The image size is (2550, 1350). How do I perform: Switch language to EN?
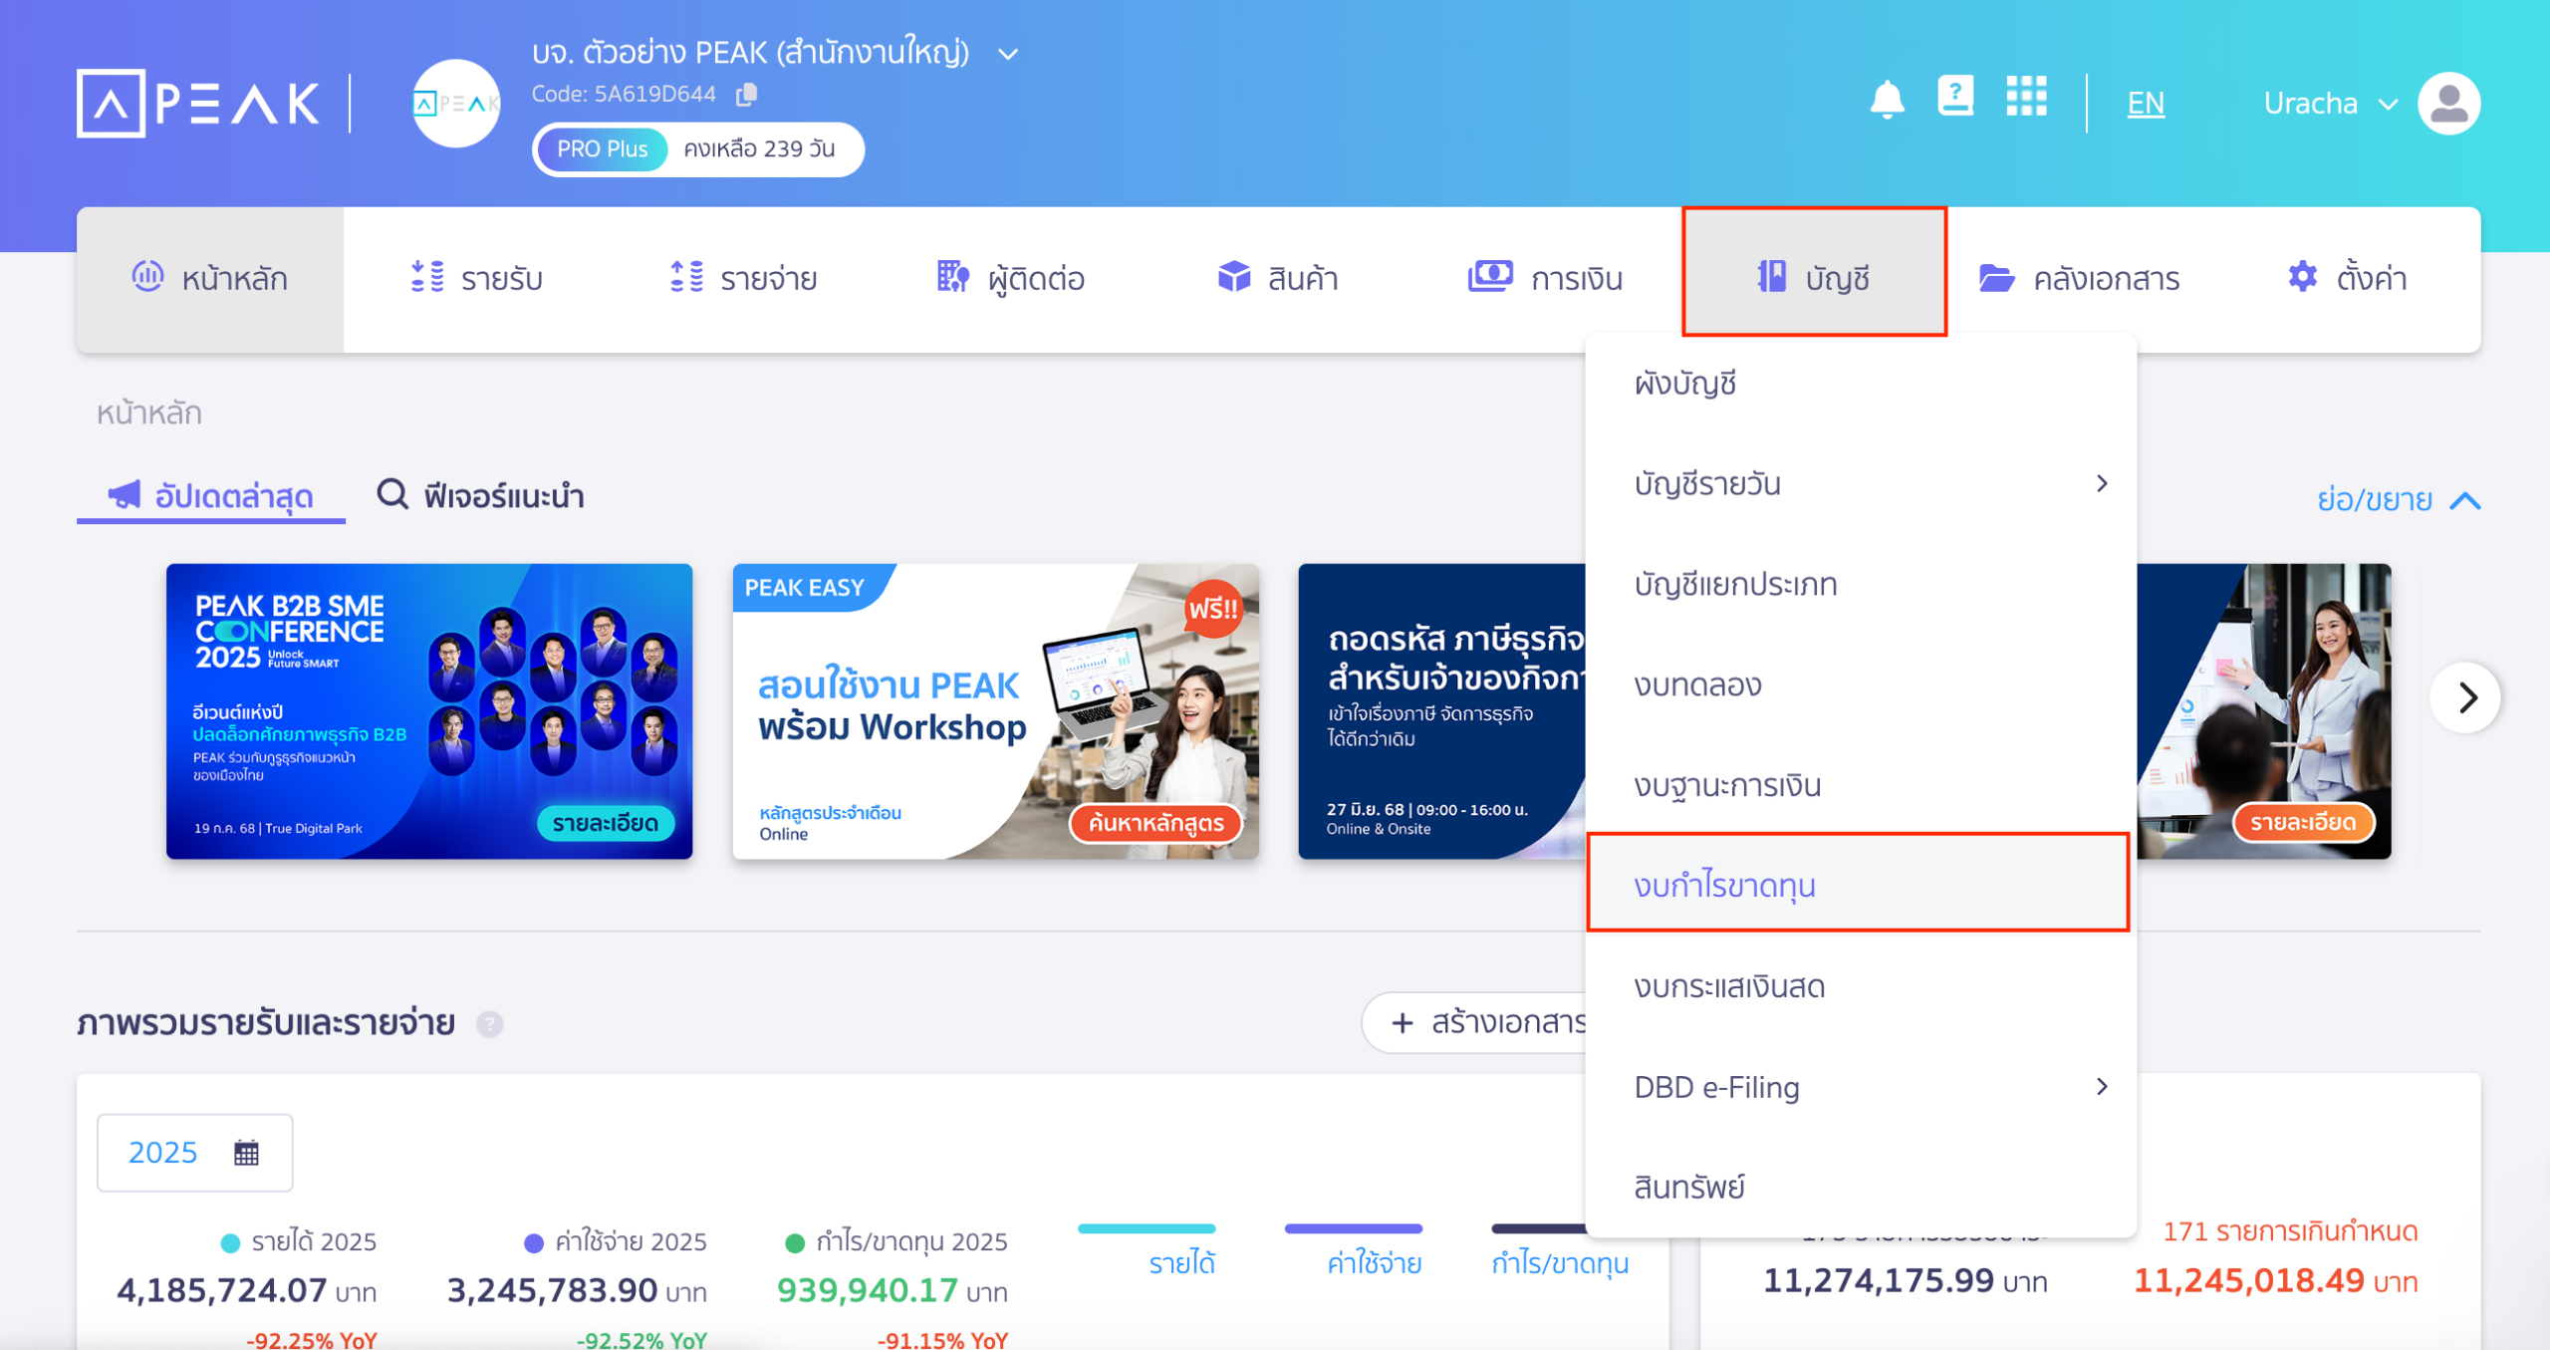pos(2146,104)
